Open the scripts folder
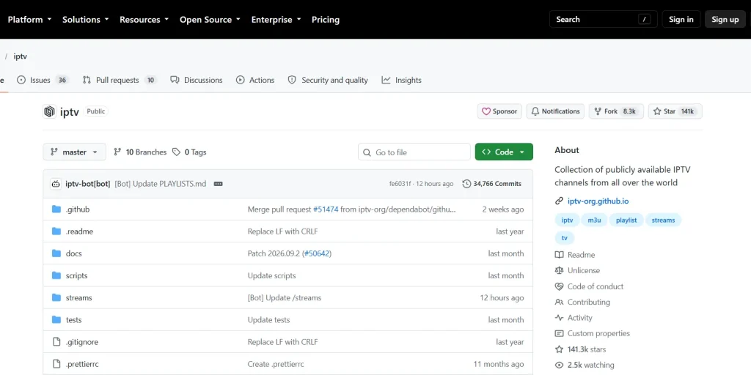The width and height of the screenshot is (751, 375). click(76, 275)
